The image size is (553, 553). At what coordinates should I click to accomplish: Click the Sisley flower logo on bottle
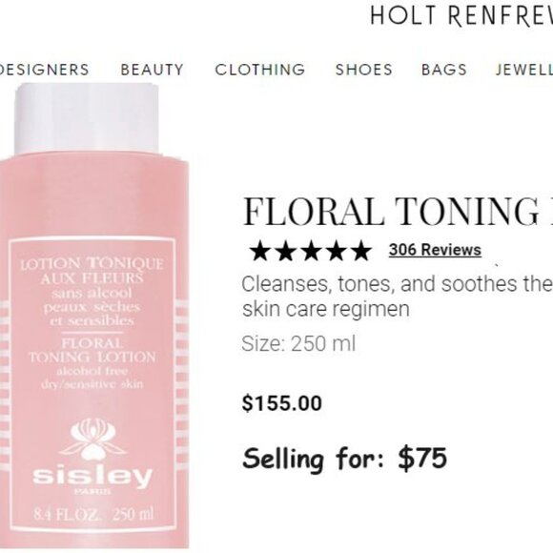point(92,439)
